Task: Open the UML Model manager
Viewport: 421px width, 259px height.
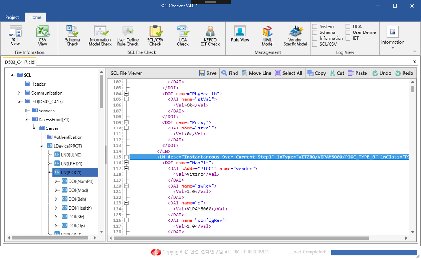Action: tap(268, 36)
